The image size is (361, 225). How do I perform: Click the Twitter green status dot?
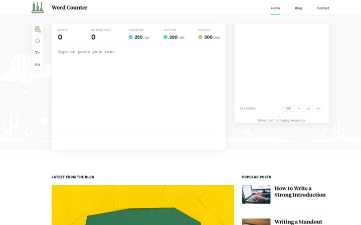click(x=165, y=37)
